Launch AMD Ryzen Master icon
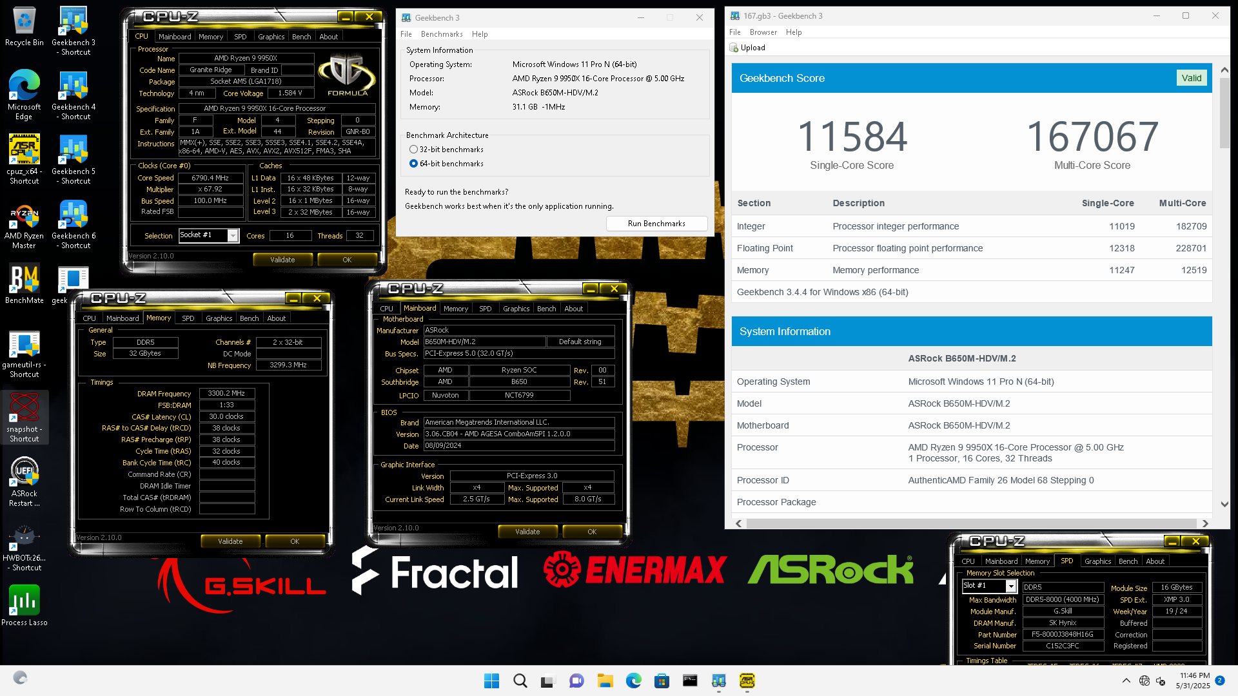1238x696 pixels. 25,224
